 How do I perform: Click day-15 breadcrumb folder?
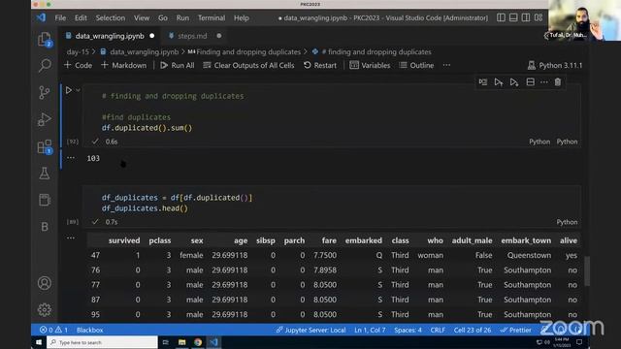click(x=78, y=51)
